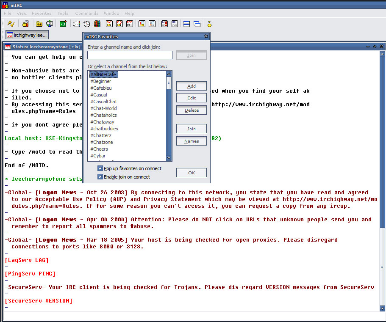Click the [PingServ PING] line in Status
Image resolution: width=386 pixels, height=322 pixels.
pyautogui.click(x=30, y=274)
